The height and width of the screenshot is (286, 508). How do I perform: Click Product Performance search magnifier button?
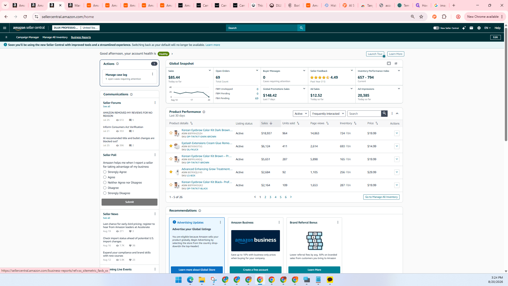(384, 114)
